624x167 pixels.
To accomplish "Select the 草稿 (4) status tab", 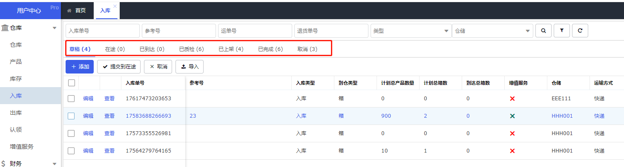I will coord(80,49).
